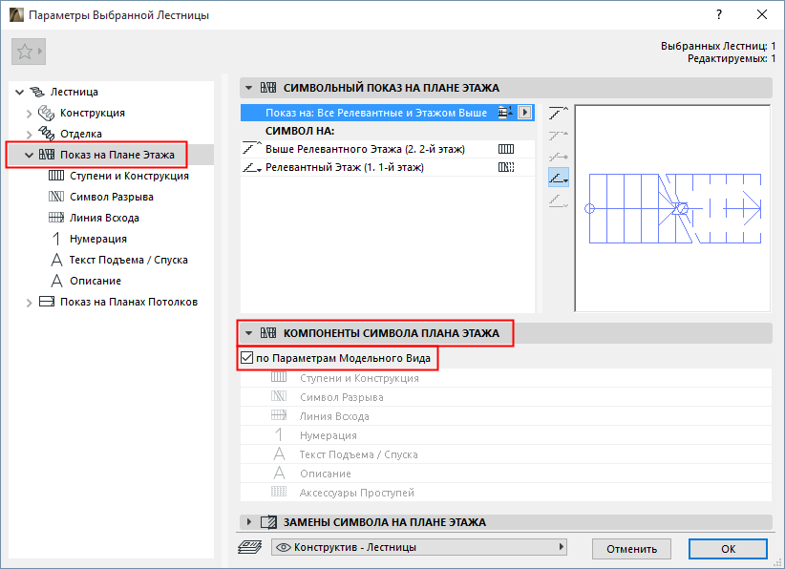Click disabled Текст Подъема / Спуска component row

(x=505, y=454)
